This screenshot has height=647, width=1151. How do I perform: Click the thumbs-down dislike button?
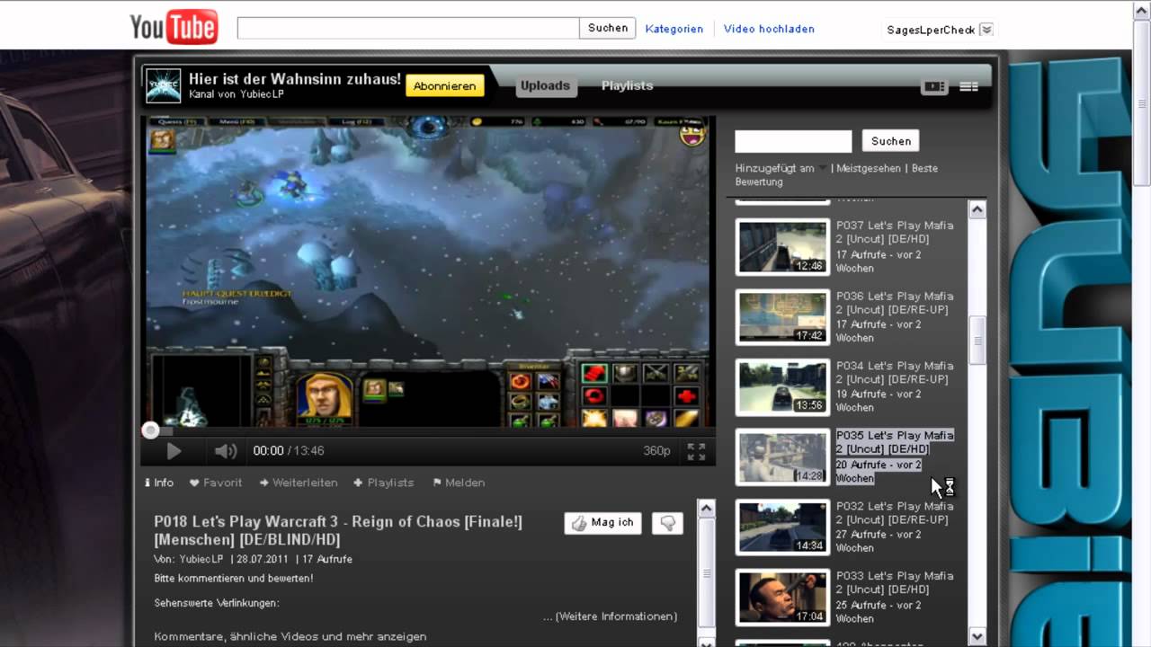point(667,523)
